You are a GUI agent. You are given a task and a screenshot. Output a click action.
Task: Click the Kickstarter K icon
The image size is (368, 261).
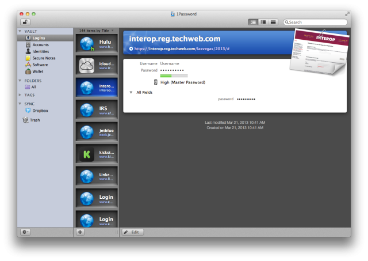(87, 154)
